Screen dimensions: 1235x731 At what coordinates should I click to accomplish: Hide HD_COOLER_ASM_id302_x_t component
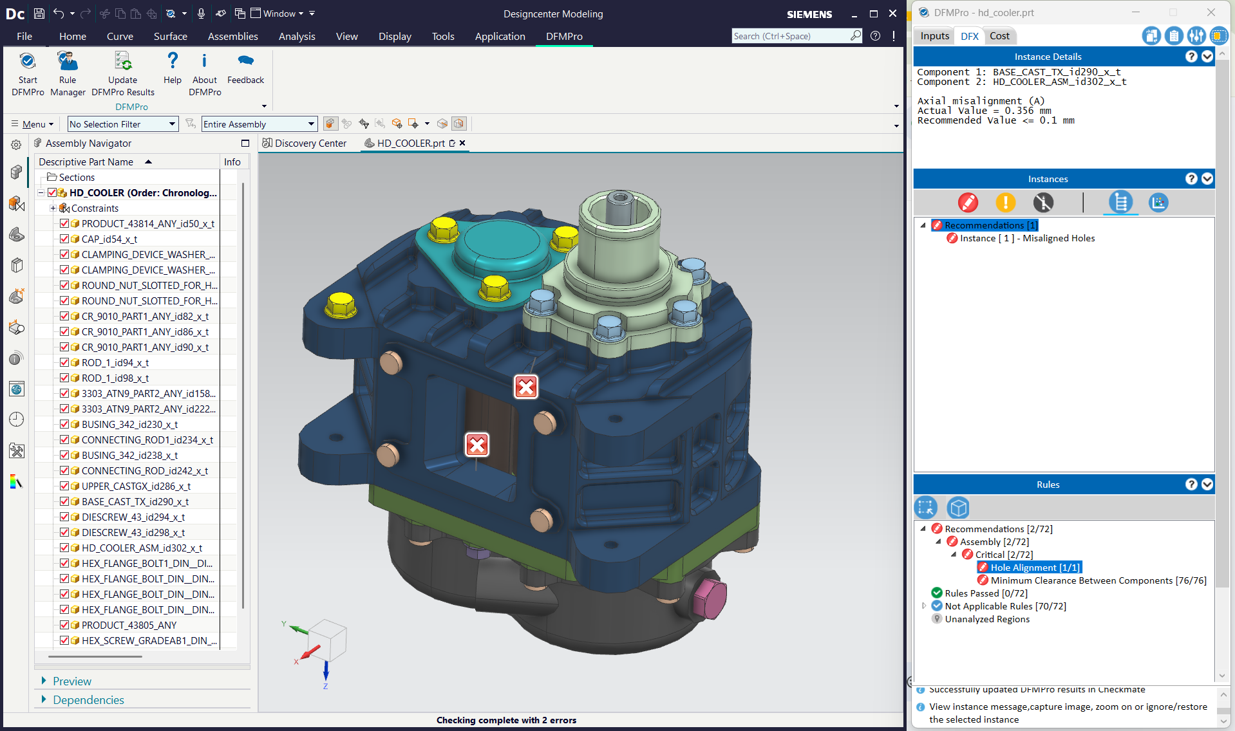click(x=64, y=548)
